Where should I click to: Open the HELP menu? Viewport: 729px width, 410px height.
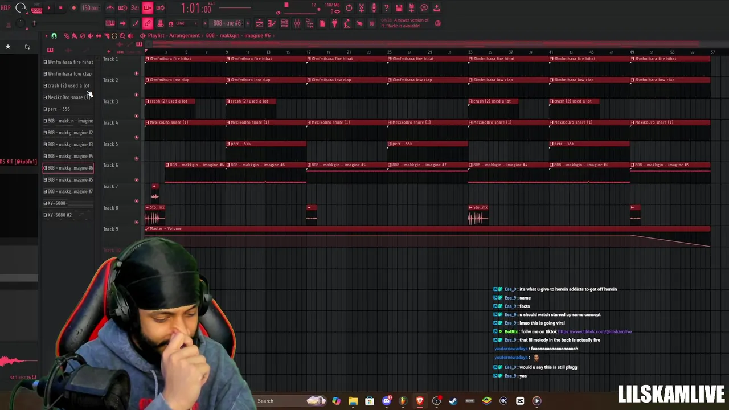pos(6,7)
